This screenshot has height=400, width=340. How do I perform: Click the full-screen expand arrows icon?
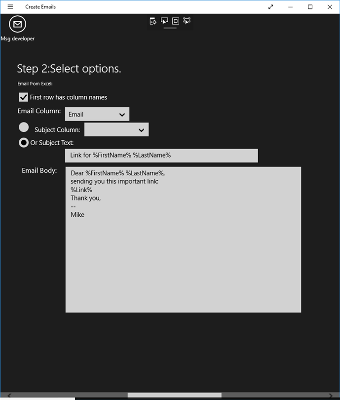[x=270, y=7]
